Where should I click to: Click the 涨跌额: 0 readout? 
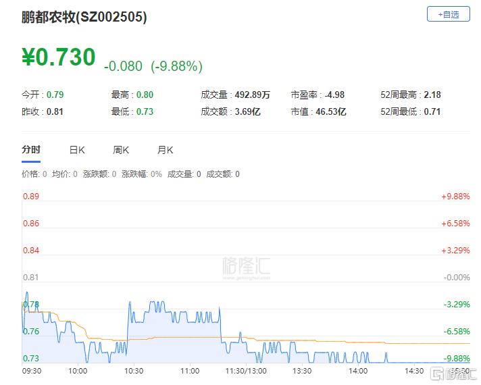tap(99, 174)
